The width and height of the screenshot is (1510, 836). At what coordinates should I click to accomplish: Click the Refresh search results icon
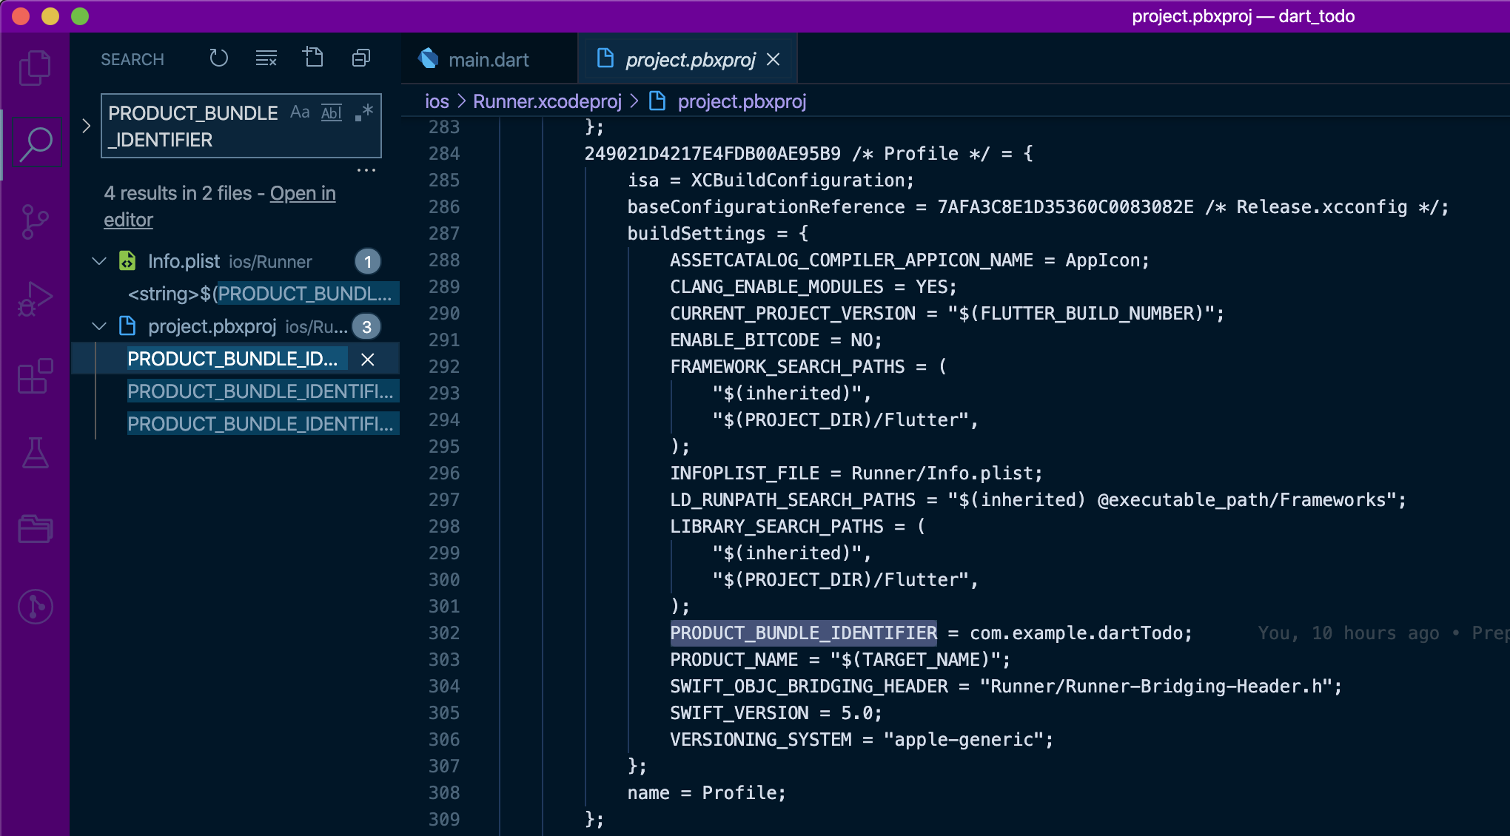[x=218, y=58]
